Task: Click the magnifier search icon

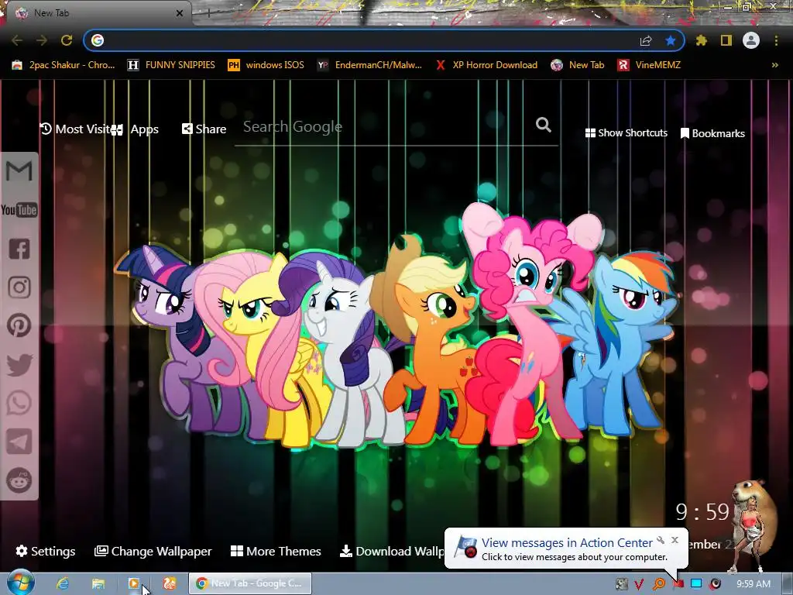Action: tap(543, 125)
